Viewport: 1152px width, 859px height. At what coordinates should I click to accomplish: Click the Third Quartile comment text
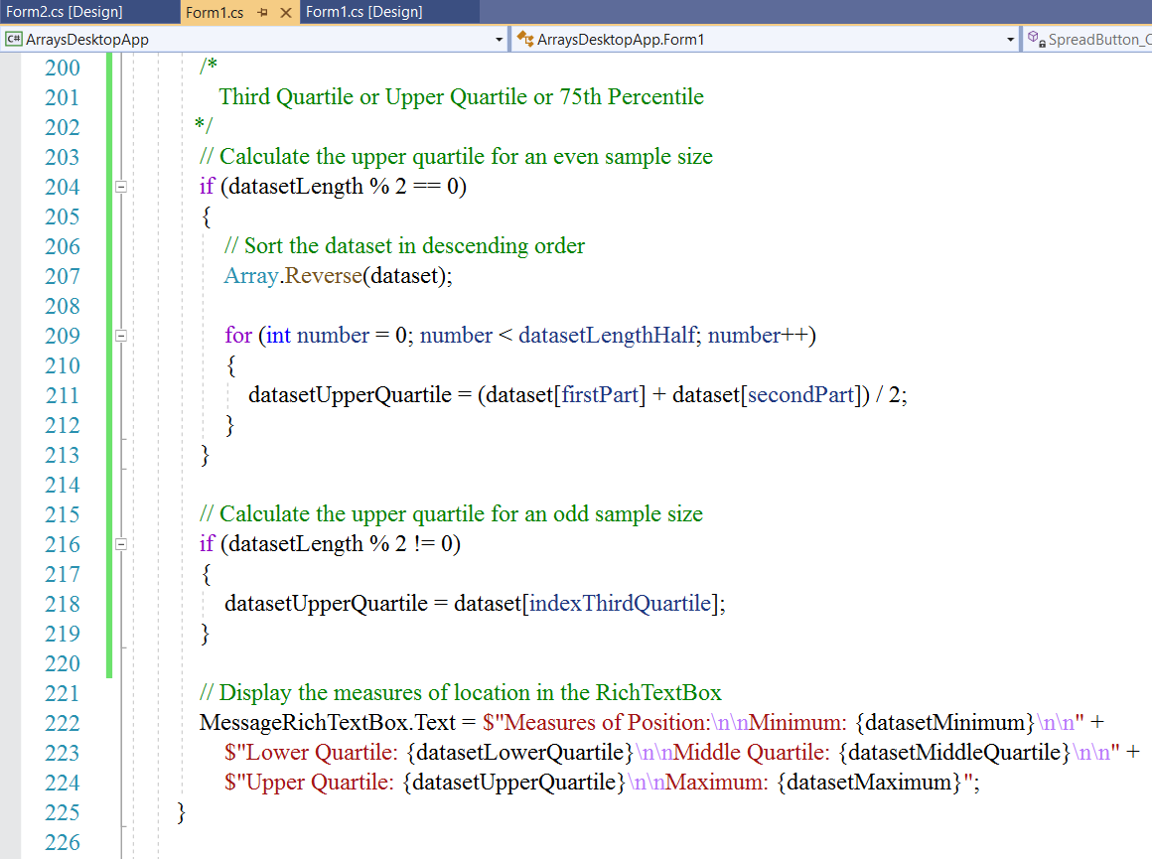tap(461, 97)
